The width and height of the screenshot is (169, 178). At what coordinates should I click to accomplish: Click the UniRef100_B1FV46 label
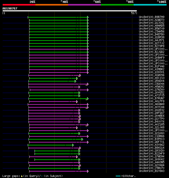pos(152,66)
